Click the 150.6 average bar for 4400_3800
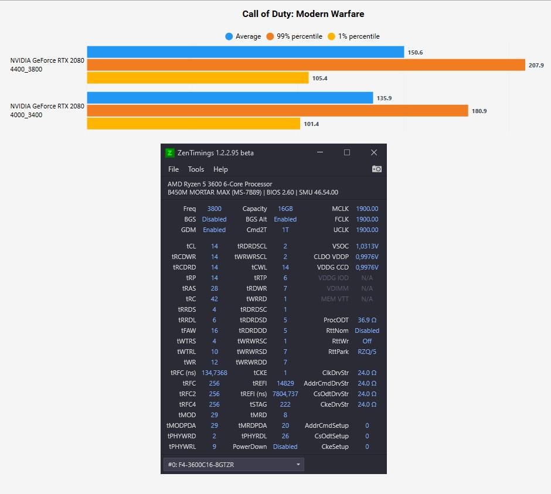The image size is (551, 494). 246,52
